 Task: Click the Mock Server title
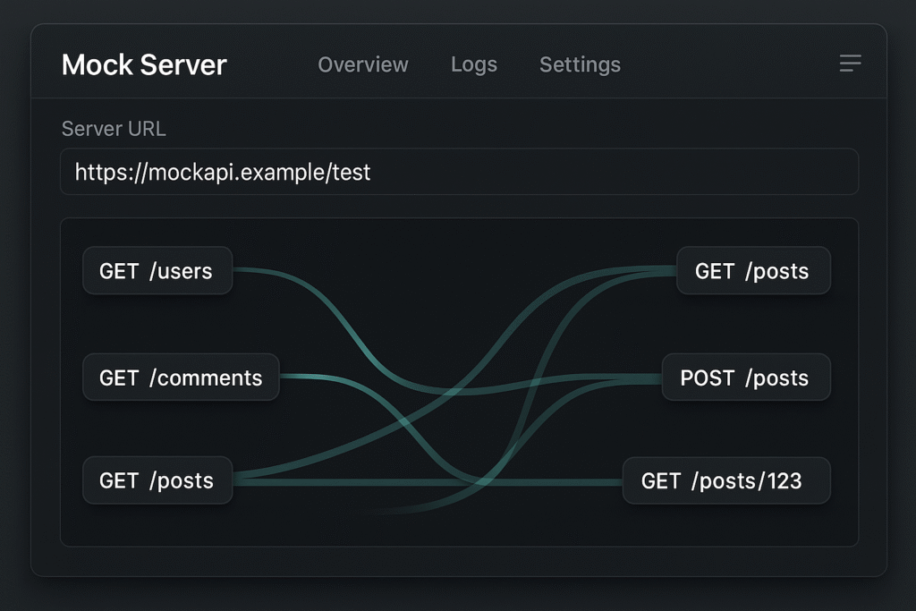[144, 64]
